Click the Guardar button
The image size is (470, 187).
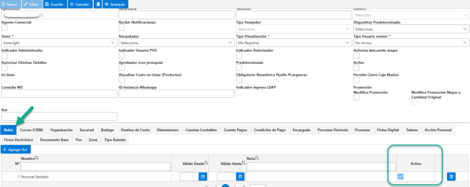55,5
